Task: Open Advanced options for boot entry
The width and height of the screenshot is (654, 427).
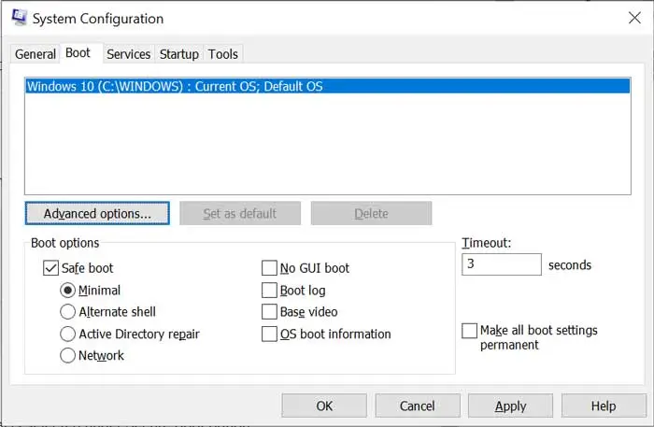Action: [97, 213]
